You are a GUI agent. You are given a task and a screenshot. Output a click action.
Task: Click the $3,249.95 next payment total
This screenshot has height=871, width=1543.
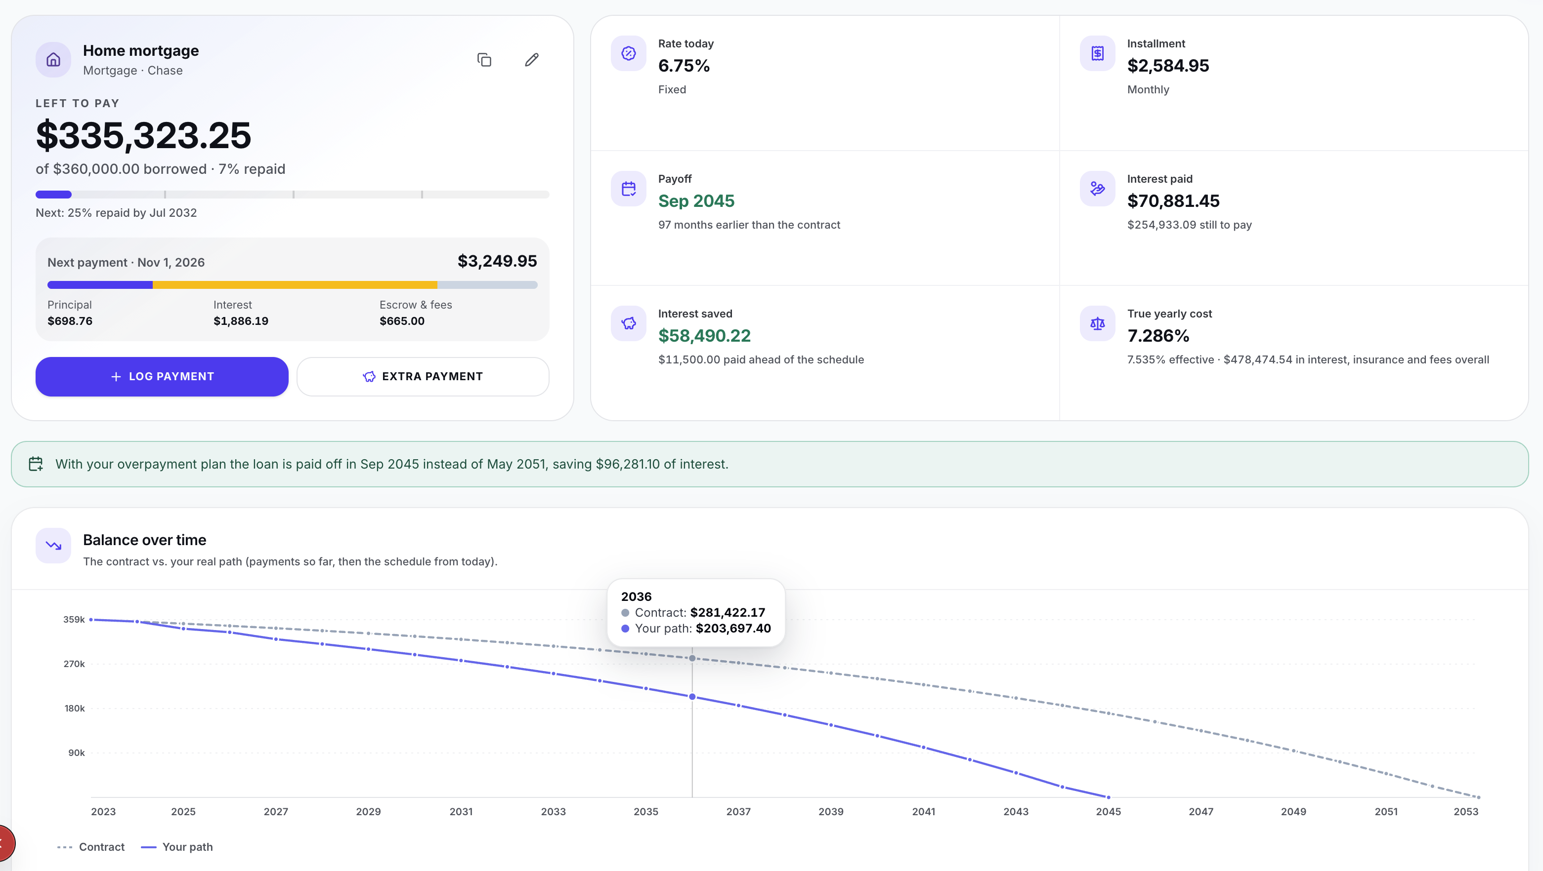[497, 261]
